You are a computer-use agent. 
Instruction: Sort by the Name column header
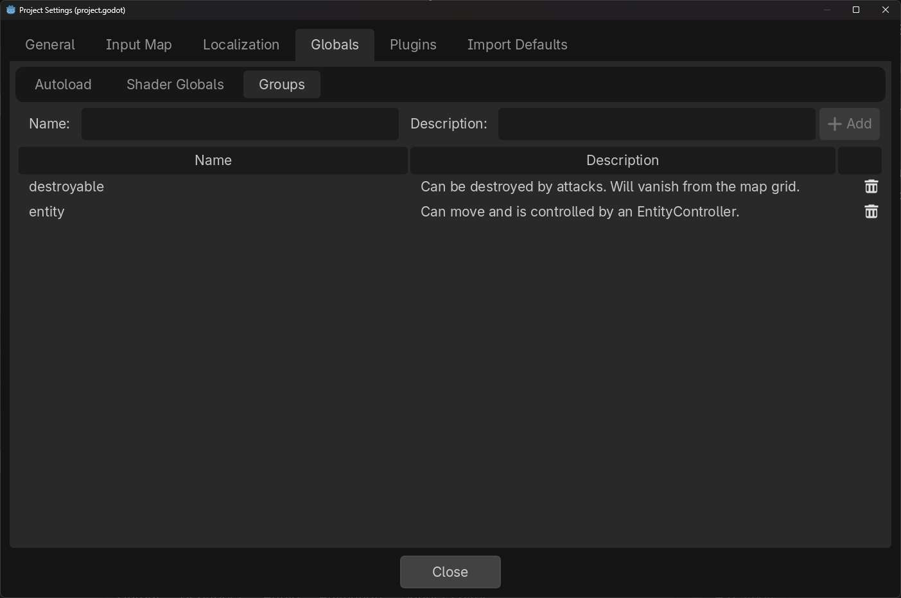tap(213, 160)
